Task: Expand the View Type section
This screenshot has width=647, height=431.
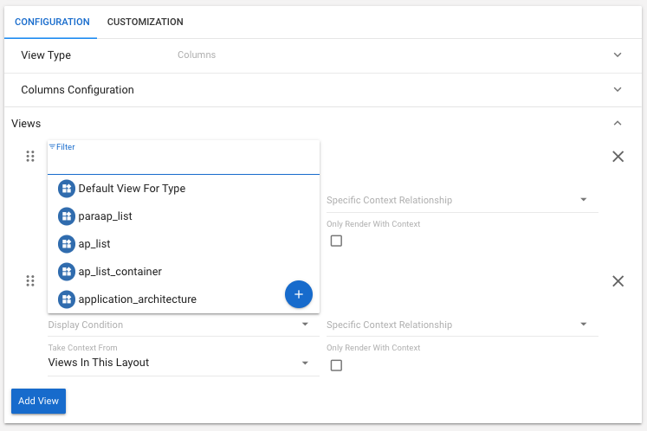Action: click(618, 55)
